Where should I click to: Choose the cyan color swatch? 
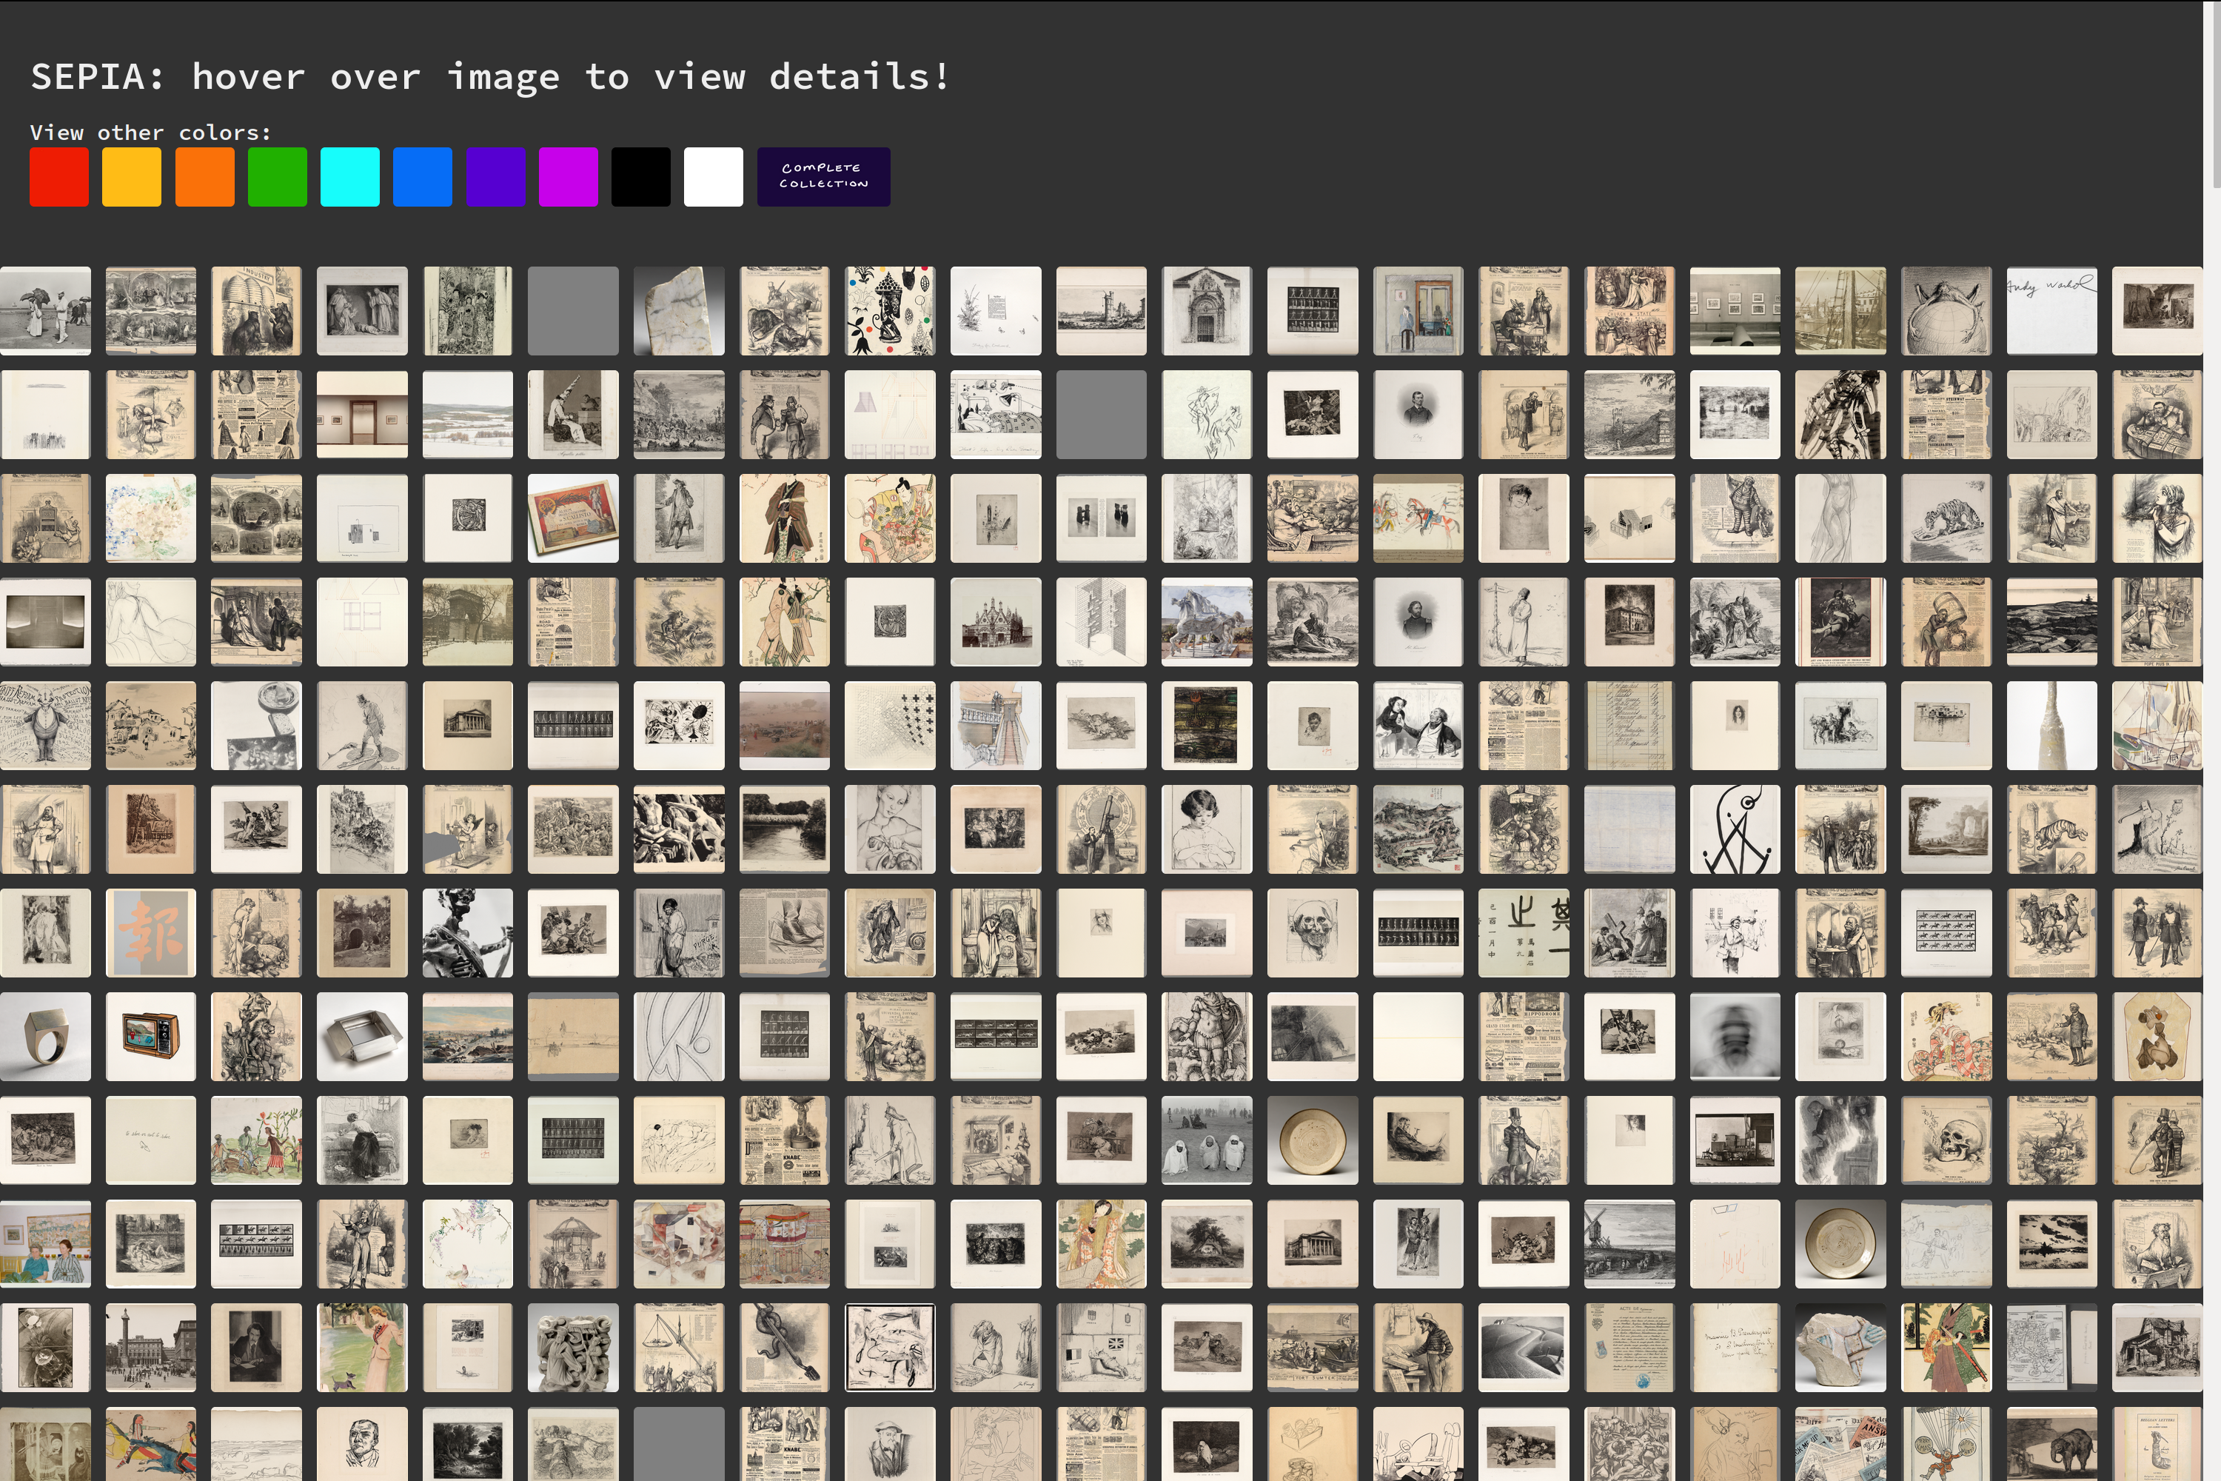coord(349,177)
